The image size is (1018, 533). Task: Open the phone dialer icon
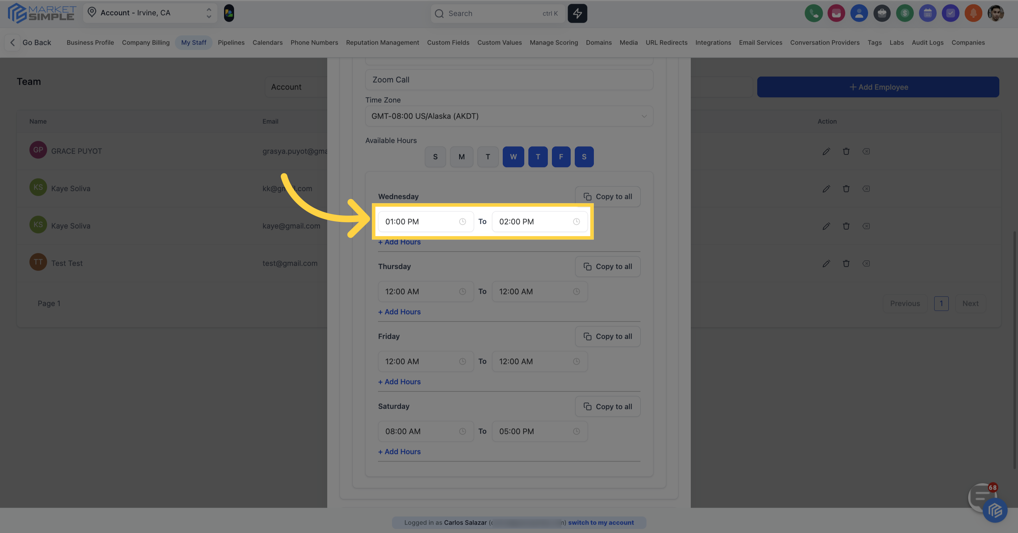tap(814, 13)
